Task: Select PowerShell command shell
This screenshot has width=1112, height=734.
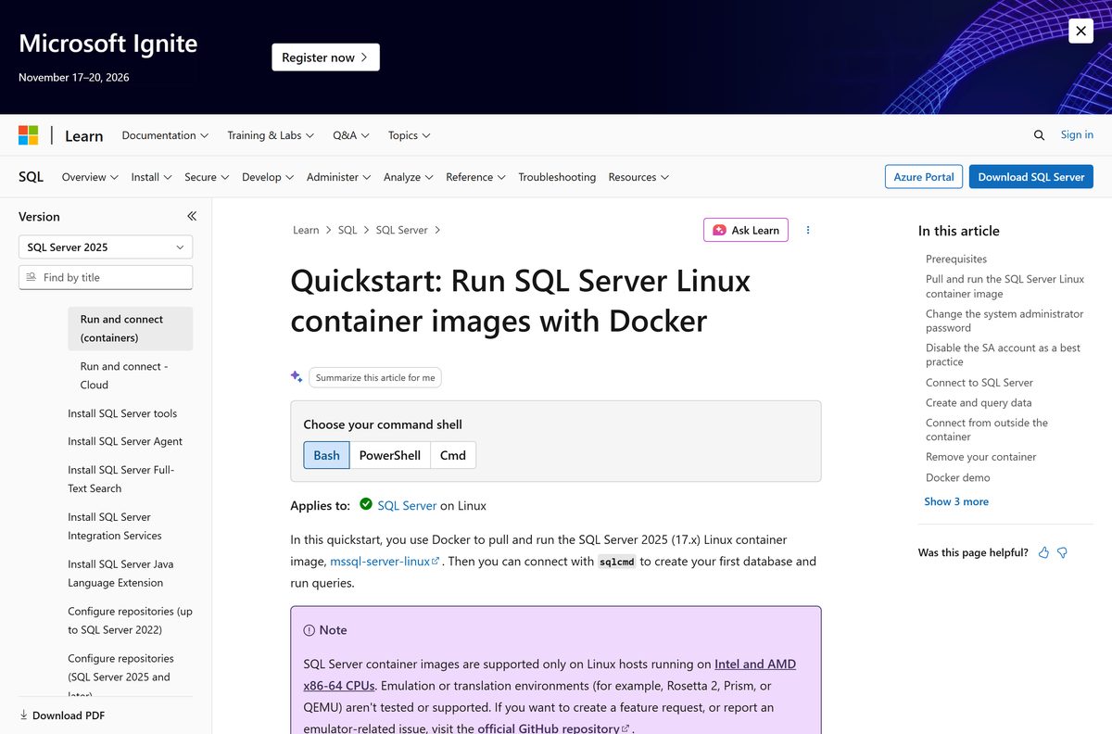Action: click(390, 455)
